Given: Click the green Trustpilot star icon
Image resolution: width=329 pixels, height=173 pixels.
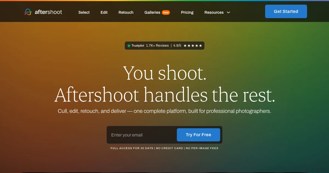Looking at the screenshot, I should 129,46.
